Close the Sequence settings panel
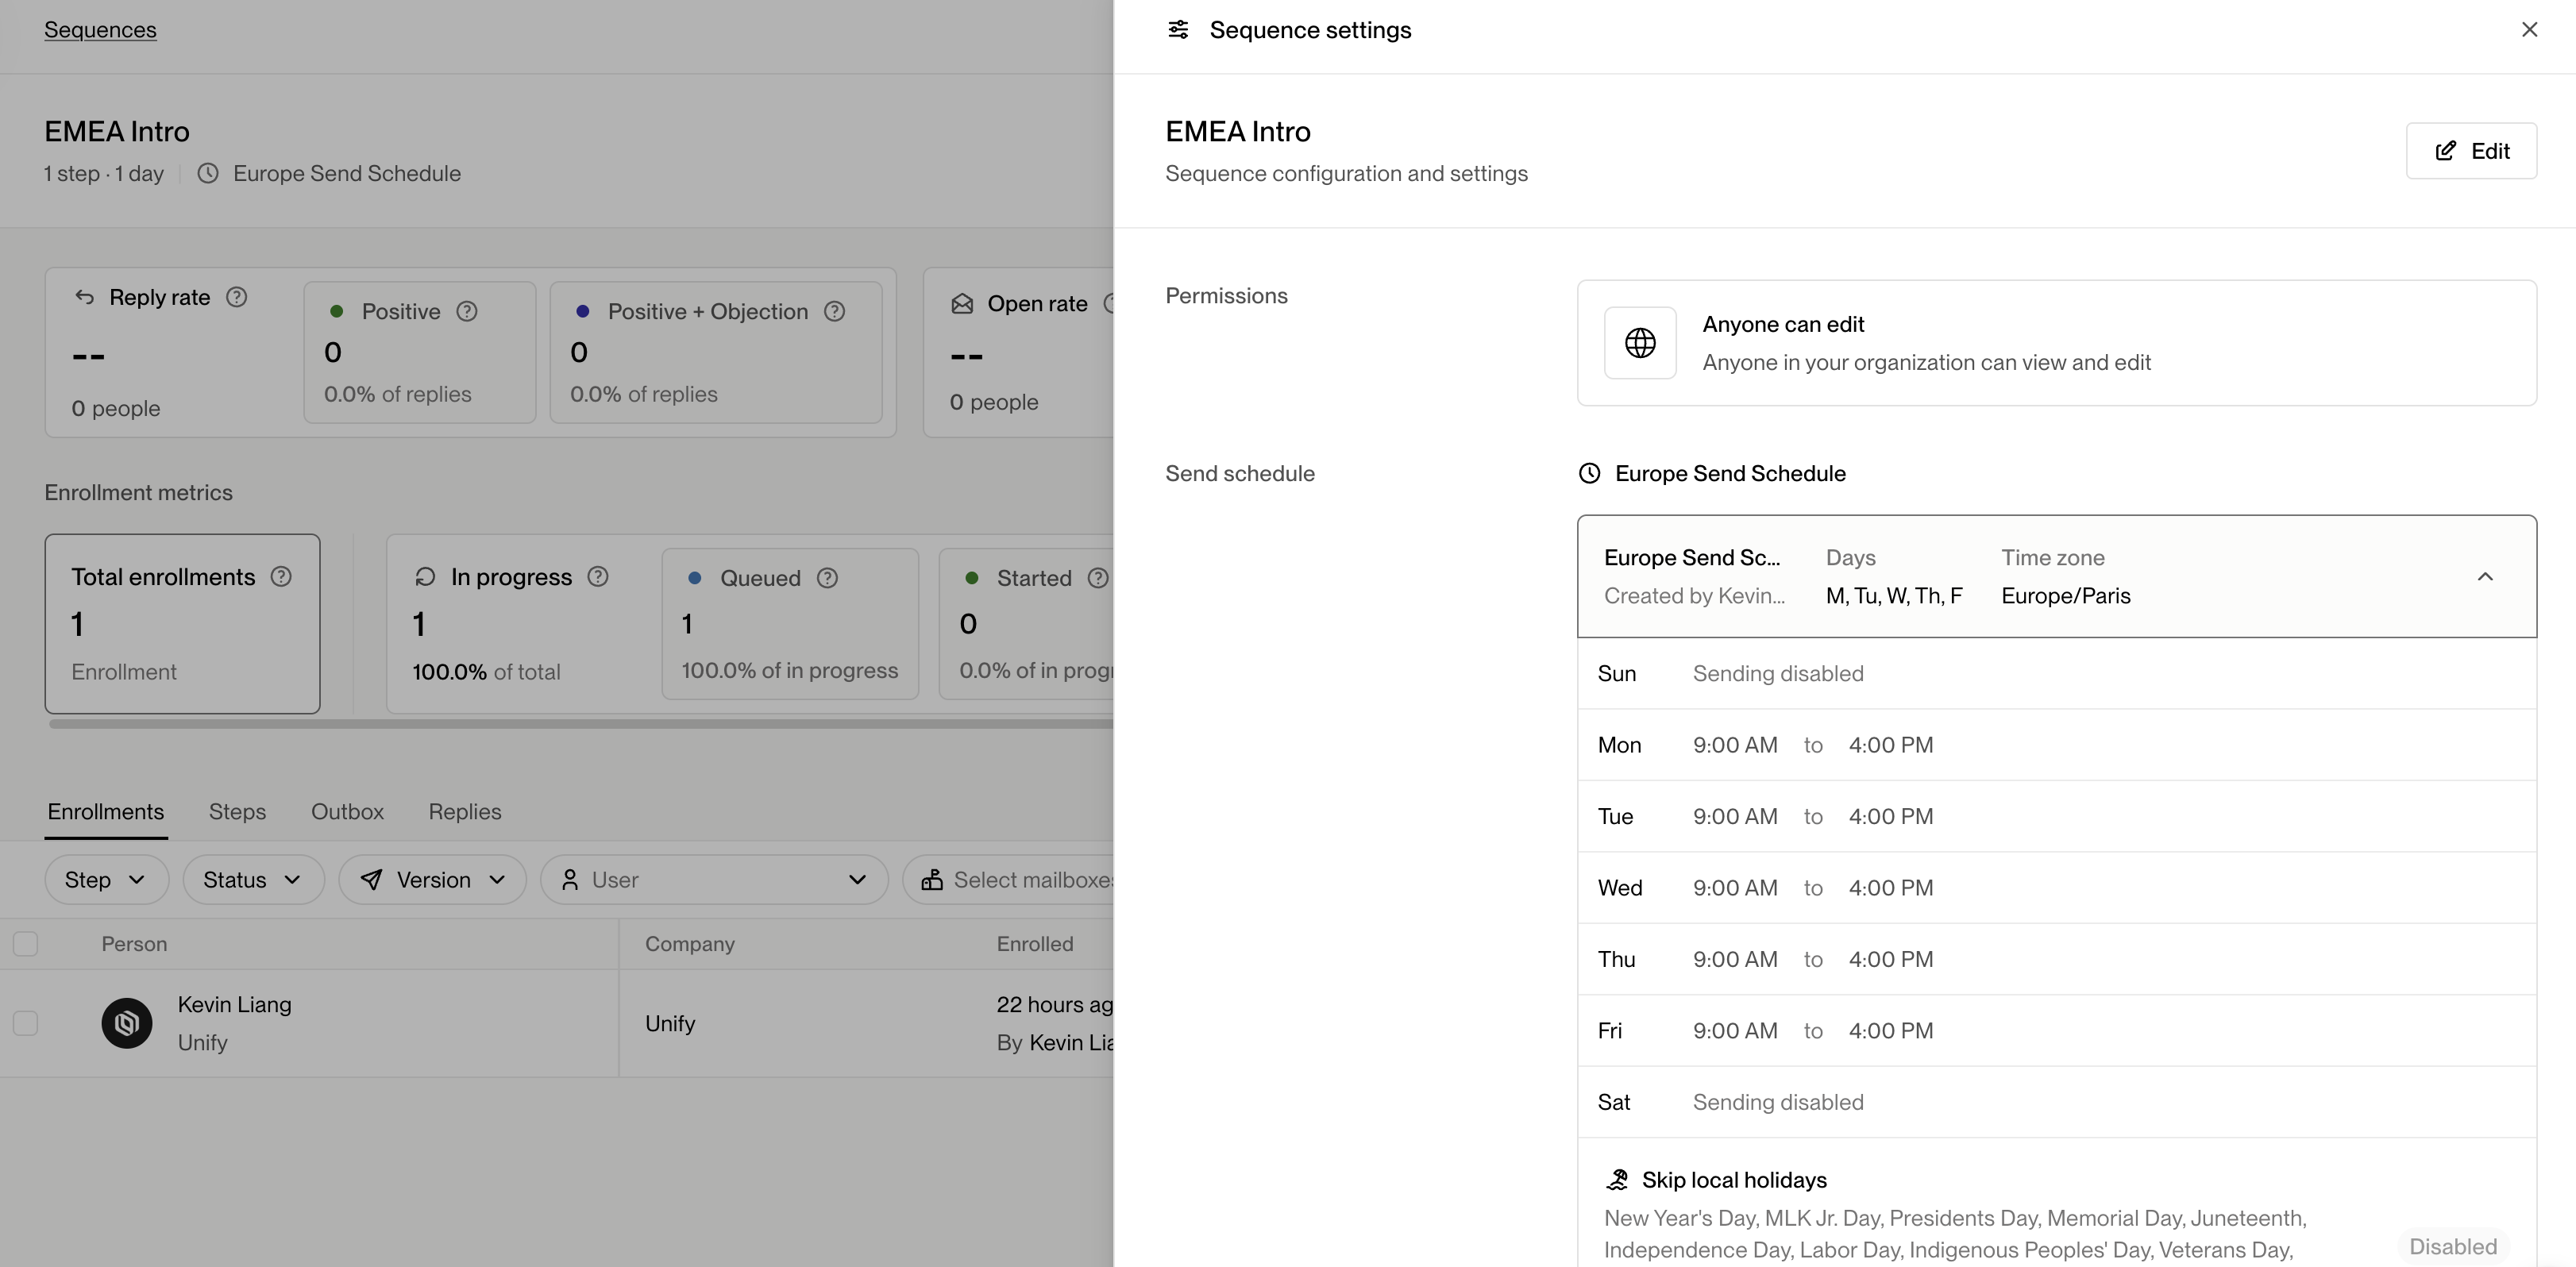 [2529, 30]
